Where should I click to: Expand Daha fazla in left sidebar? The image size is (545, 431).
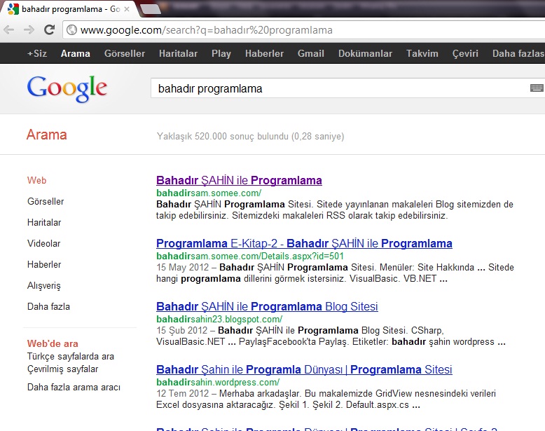[x=48, y=306]
